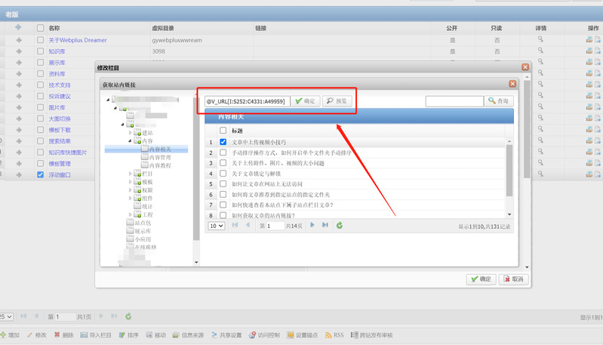The height and width of the screenshot is (345, 603).
Task: Click the 预览 preview button with magnifier
Action: click(337, 101)
